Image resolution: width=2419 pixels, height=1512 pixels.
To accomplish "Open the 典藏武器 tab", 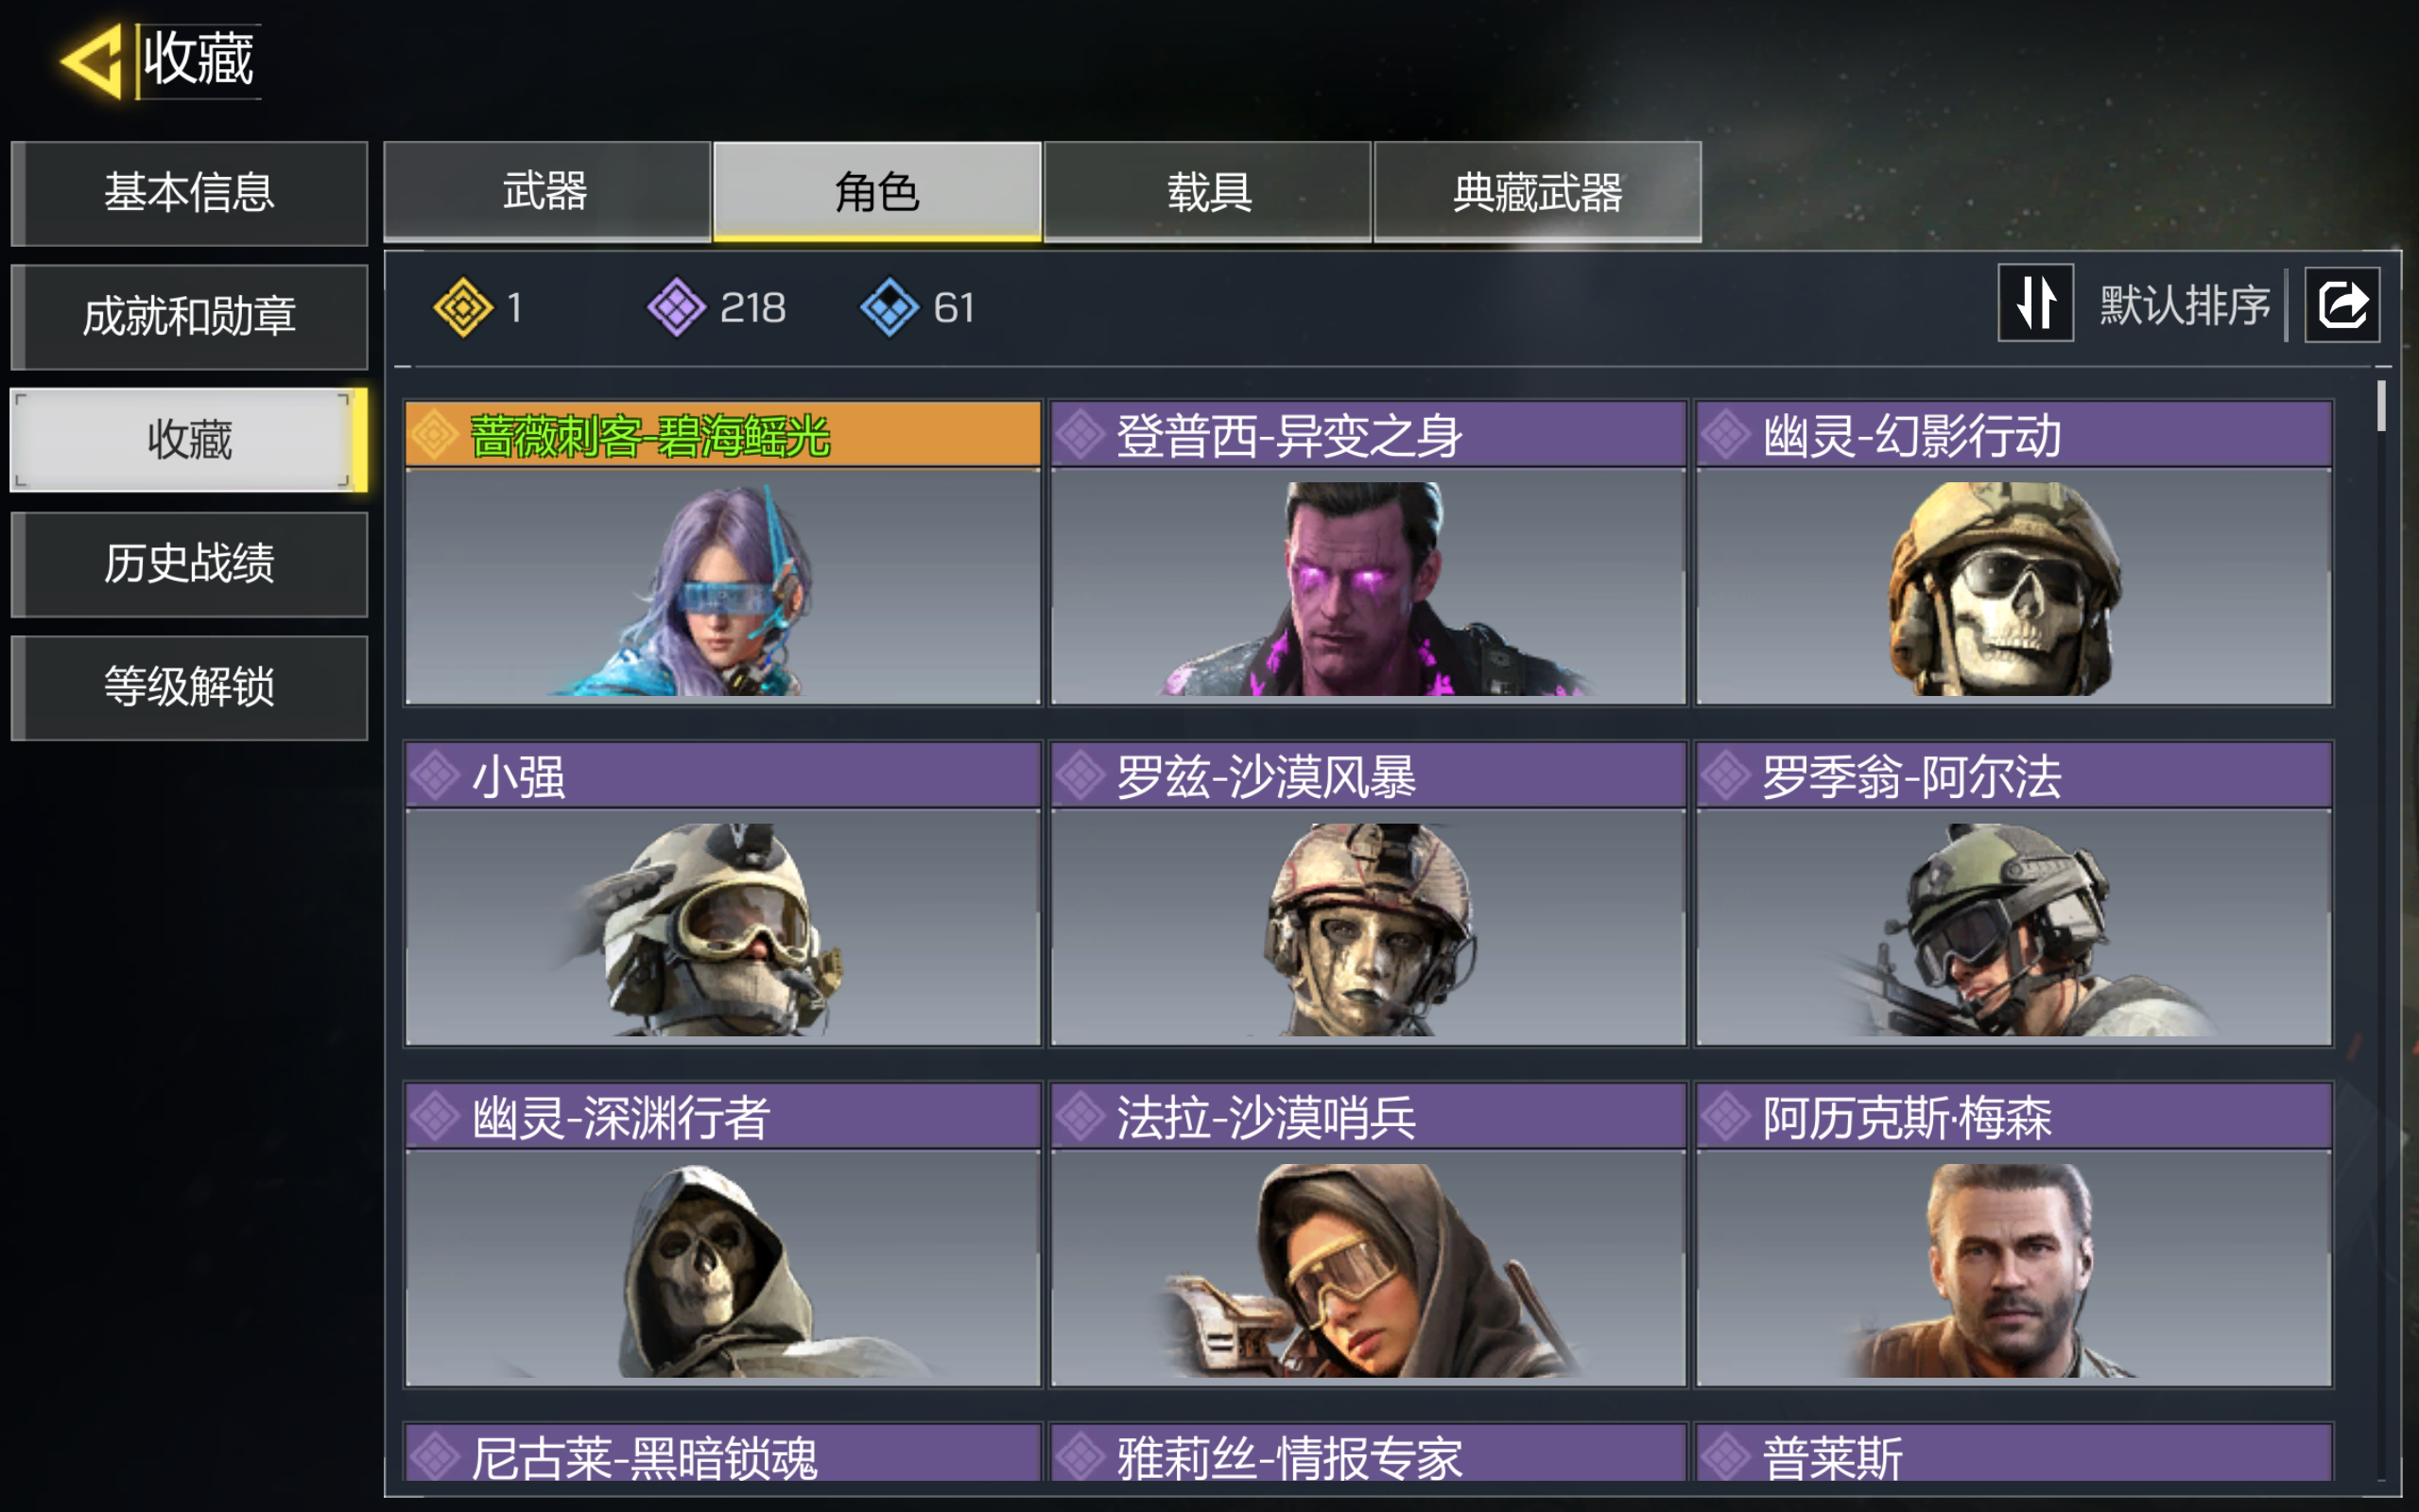I will (1537, 191).
